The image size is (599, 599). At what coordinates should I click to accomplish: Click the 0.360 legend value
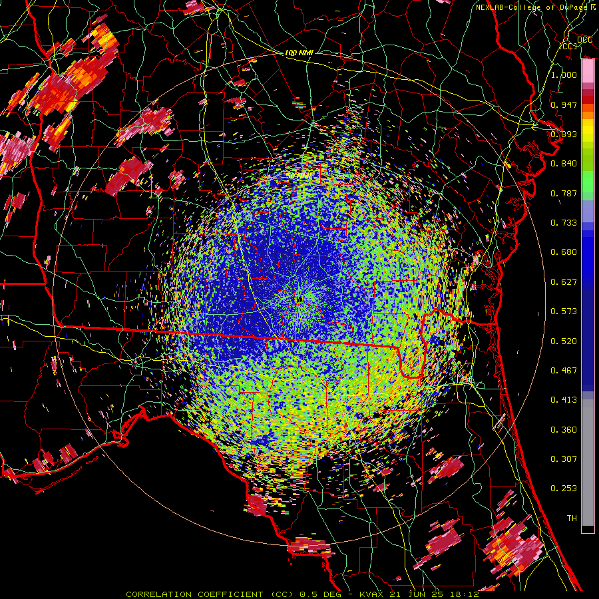point(564,430)
